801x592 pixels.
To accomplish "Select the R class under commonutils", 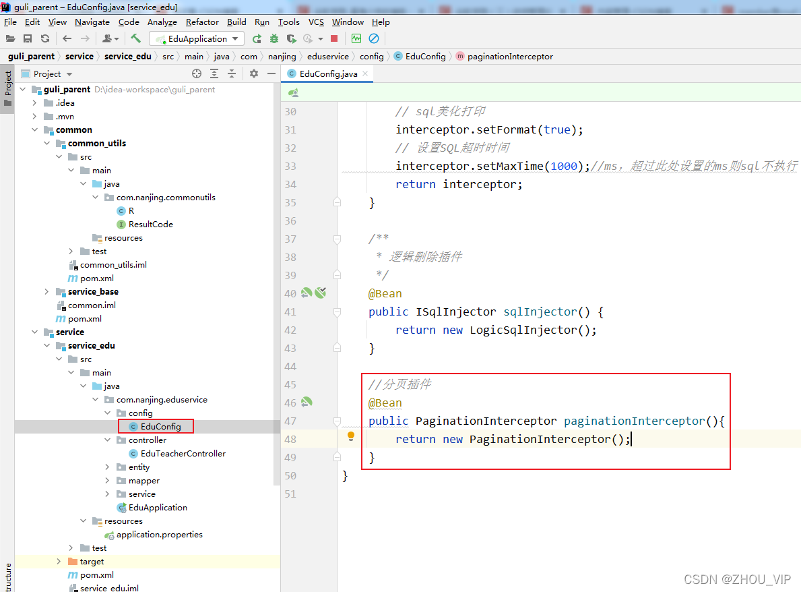I will (131, 210).
